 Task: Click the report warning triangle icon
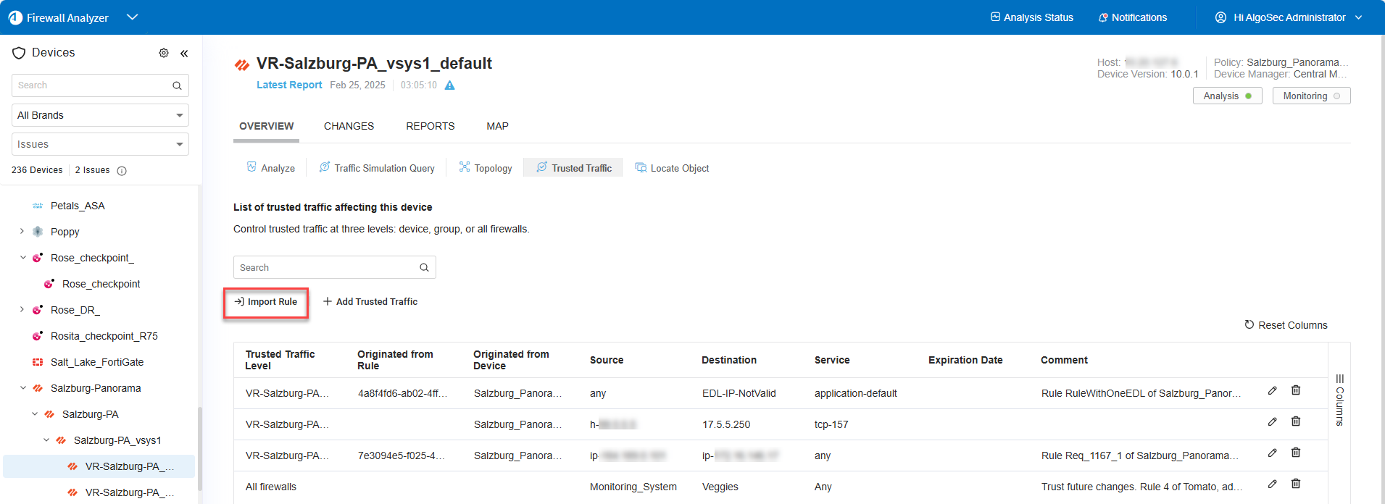pos(449,85)
